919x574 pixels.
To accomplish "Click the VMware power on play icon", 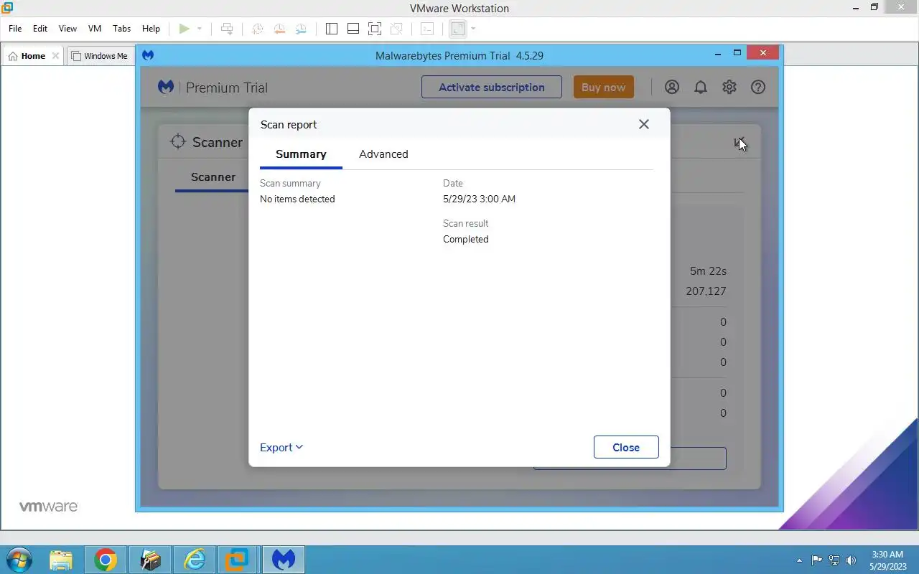I will pyautogui.click(x=185, y=29).
